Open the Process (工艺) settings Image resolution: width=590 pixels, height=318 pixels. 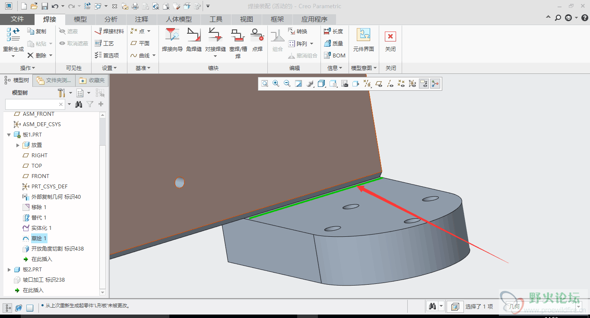(104, 43)
